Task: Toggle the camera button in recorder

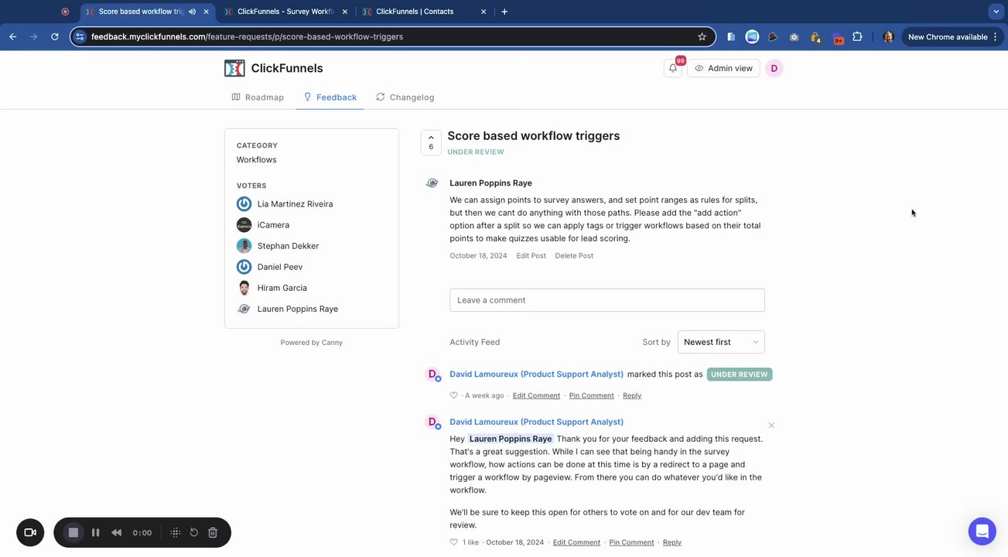Action: click(30, 532)
